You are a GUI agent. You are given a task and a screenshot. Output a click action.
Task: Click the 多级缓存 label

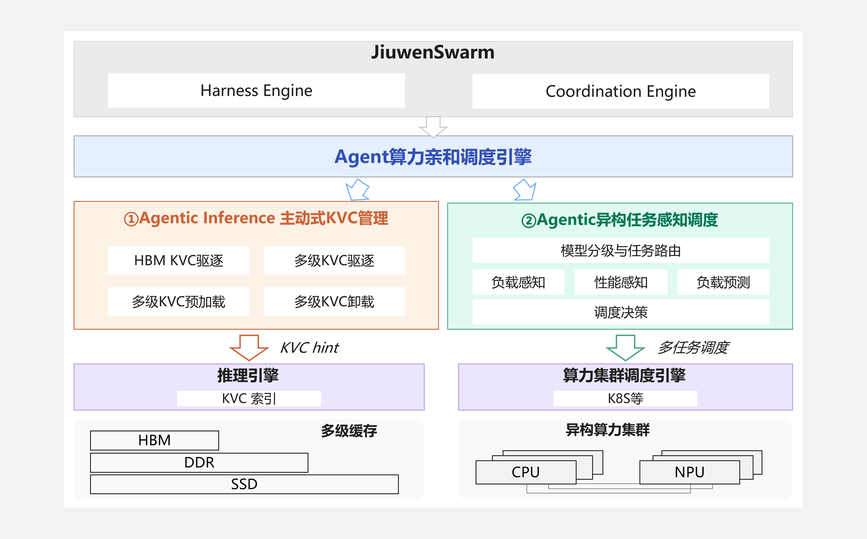pyautogui.click(x=349, y=431)
